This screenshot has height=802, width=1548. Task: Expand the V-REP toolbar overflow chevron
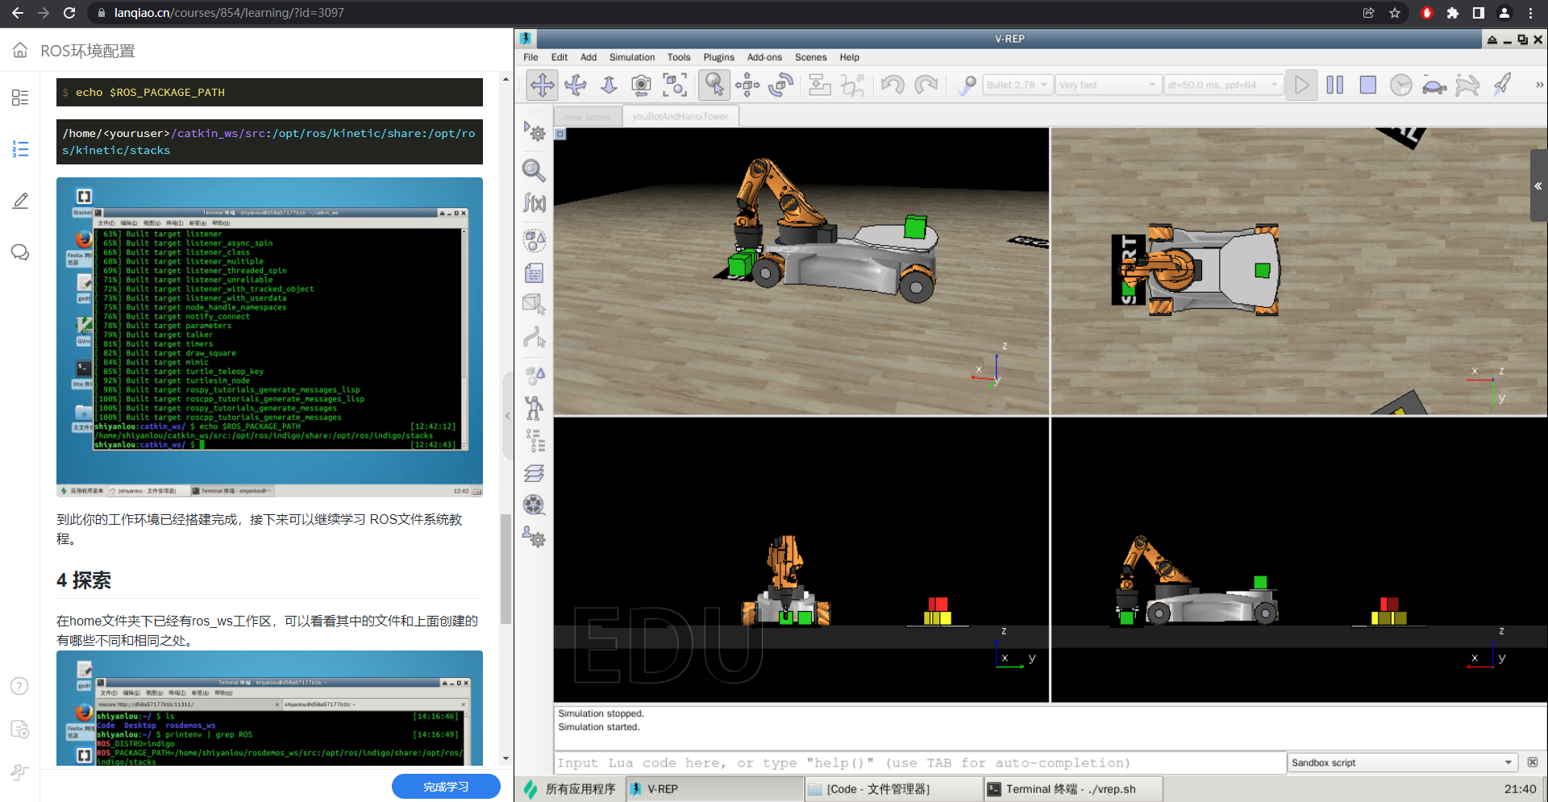click(x=1538, y=85)
